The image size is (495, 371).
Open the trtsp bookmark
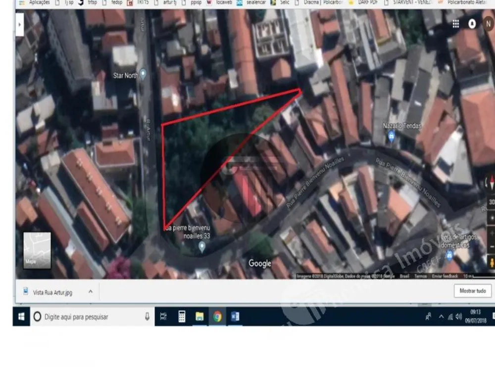pos(89,2)
